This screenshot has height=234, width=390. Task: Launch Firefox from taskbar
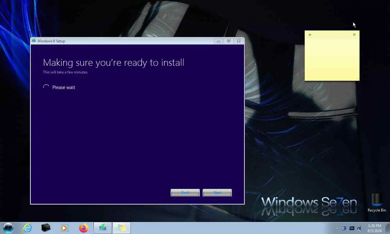coord(83,228)
